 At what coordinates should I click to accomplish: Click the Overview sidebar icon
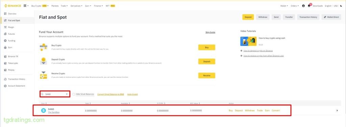click(x=5, y=14)
